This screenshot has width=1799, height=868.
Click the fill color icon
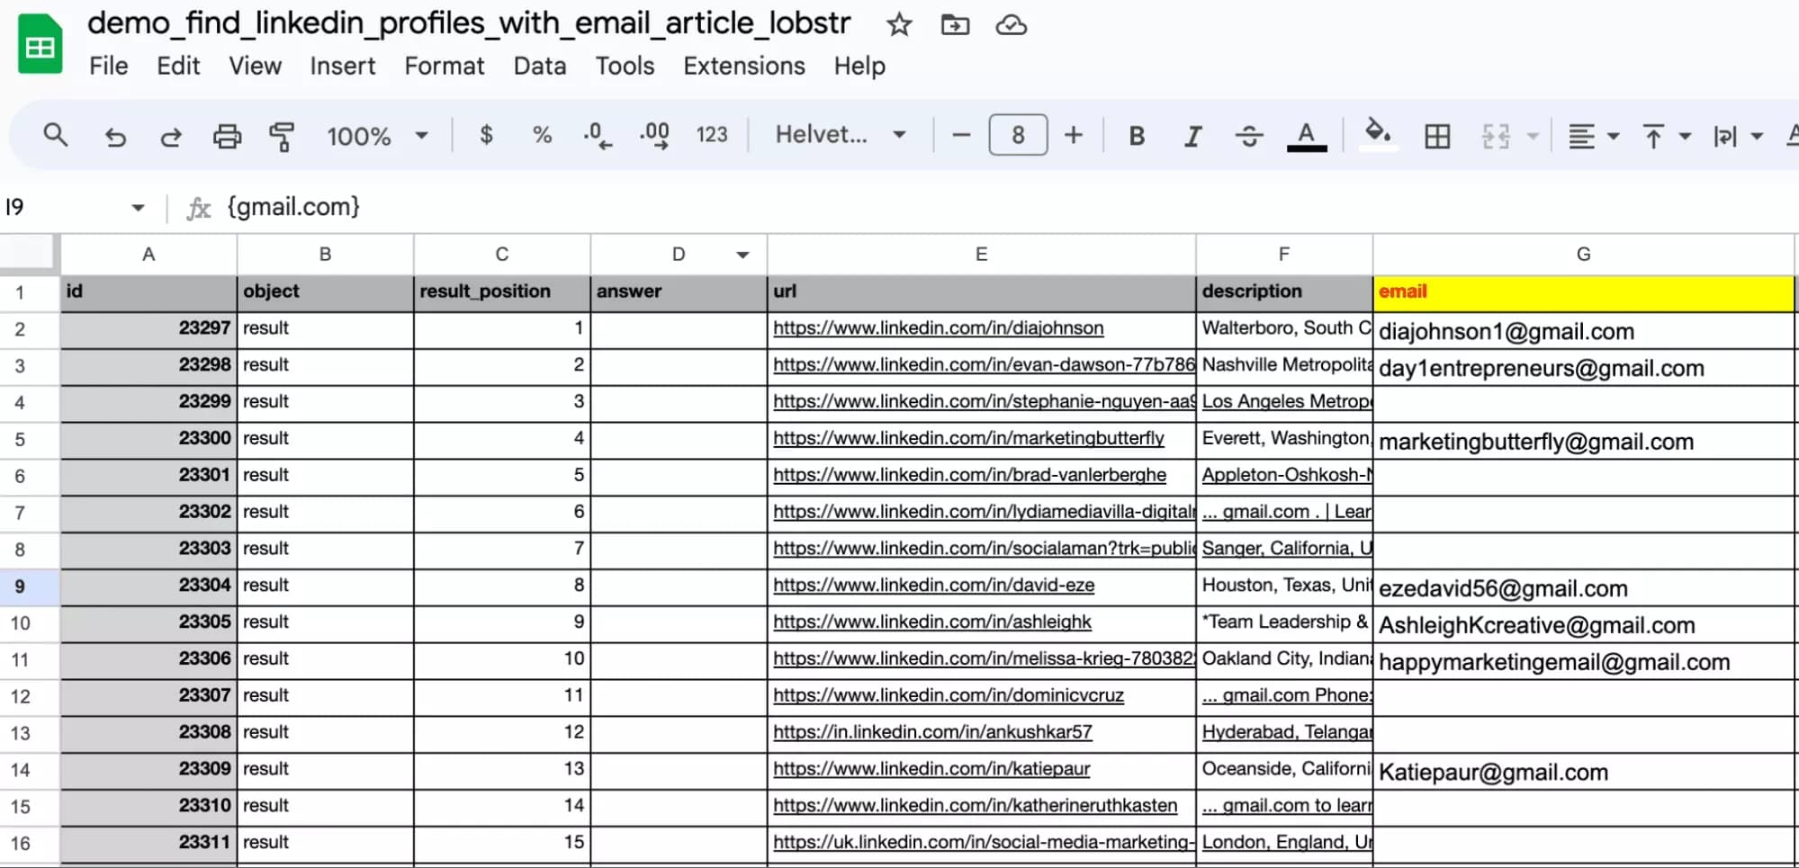coord(1377,135)
